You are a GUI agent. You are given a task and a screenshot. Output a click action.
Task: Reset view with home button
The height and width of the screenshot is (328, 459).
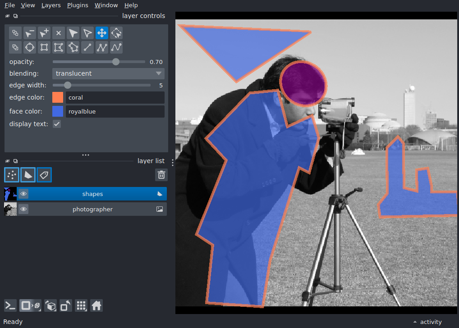[96, 306]
